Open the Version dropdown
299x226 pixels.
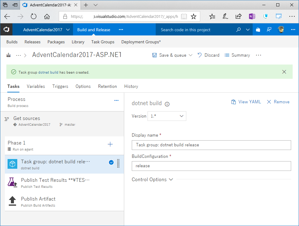pos(167,116)
